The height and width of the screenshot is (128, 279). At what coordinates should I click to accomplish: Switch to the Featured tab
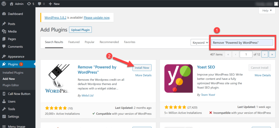click(74, 42)
